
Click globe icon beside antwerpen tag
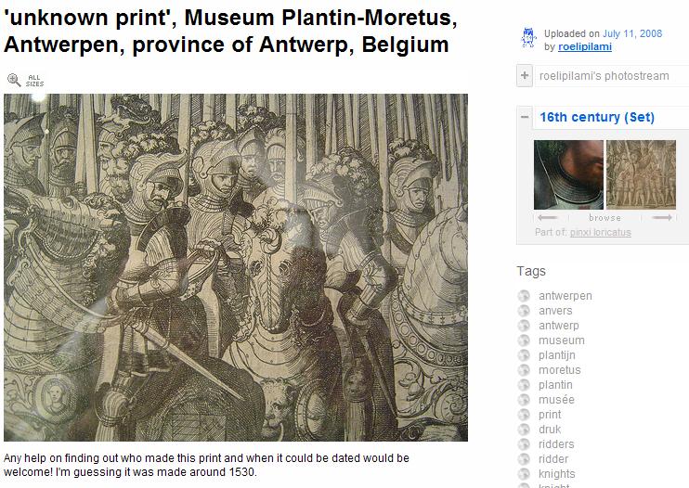524,296
